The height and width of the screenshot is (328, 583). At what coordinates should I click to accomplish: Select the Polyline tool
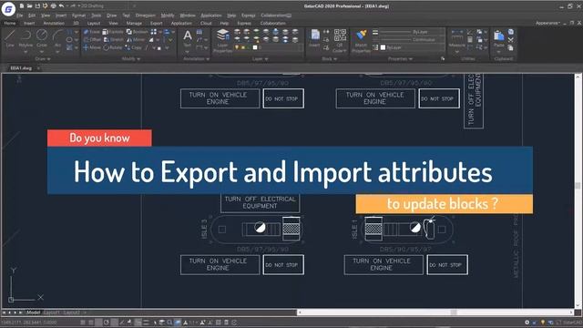pos(26,38)
